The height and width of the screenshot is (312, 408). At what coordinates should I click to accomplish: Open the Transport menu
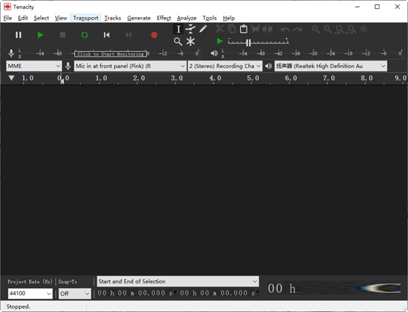[x=86, y=18]
